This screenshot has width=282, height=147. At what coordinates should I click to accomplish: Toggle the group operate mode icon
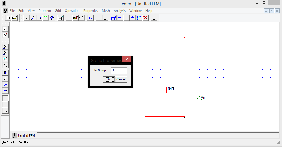click(x=52, y=18)
